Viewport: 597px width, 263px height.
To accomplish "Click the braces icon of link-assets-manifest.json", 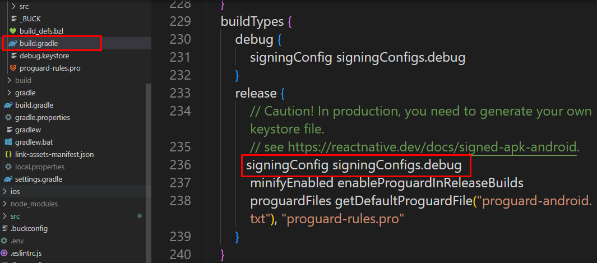I will coord(8,154).
